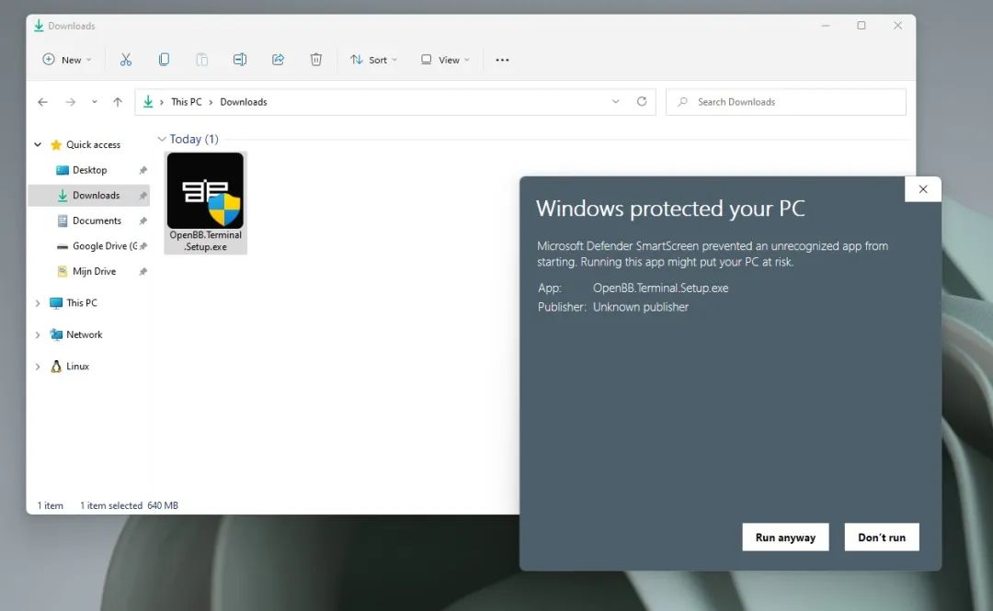Go back with the left arrow
993x611 pixels.
coord(42,102)
